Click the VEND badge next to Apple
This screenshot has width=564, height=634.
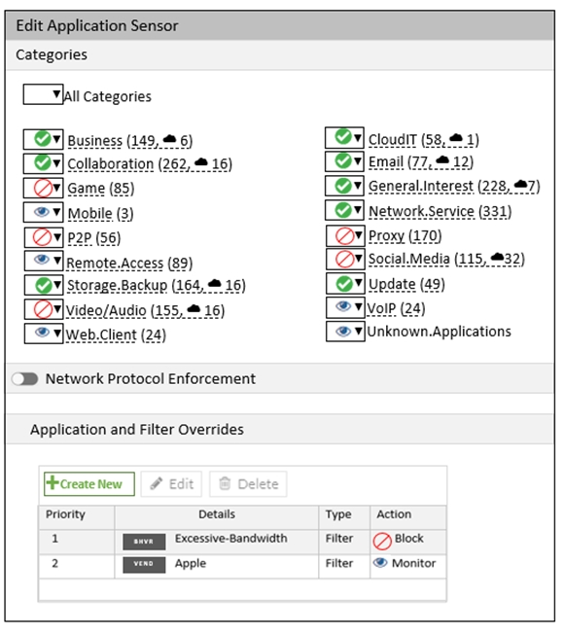[x=144, y=564]
